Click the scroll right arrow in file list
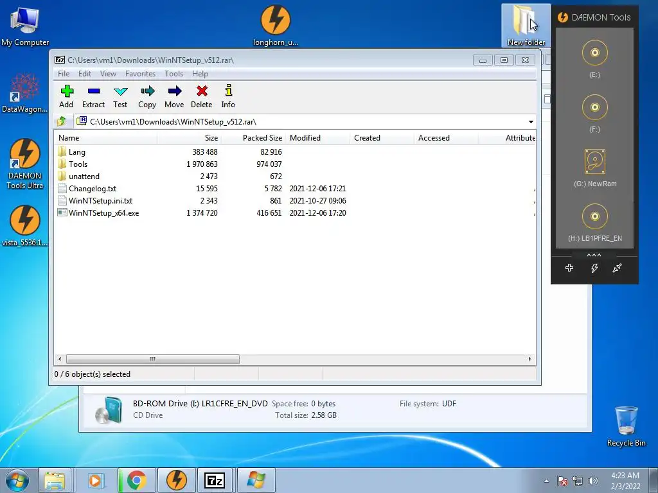Image resolution: width=658 pixels, height=493 pixels. (x=529, y=359)
